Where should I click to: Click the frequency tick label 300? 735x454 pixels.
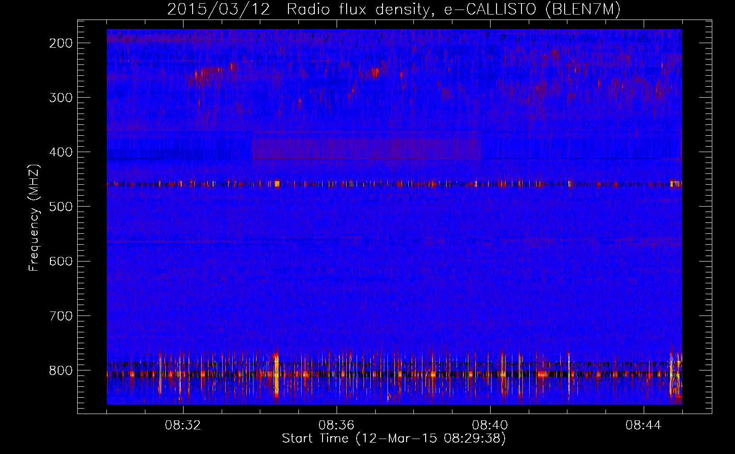(61, 98)
